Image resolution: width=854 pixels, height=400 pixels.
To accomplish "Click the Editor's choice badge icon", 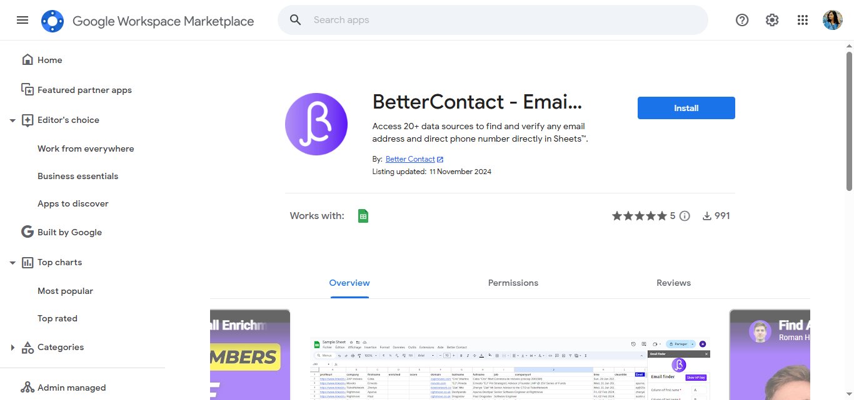I will pos(28,120).
